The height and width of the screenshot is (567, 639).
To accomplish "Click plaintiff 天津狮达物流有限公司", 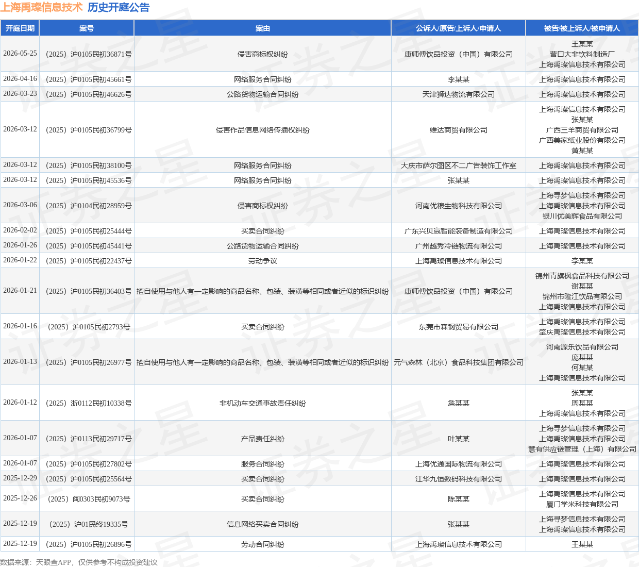I will (x=459, y=94).
